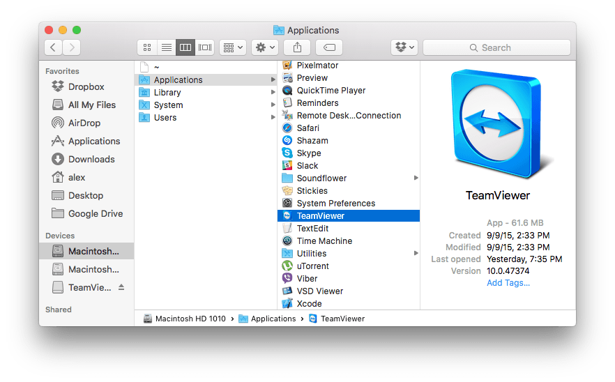
Task: Click the Add Tags... link
Action: click(x=508, y=283)
